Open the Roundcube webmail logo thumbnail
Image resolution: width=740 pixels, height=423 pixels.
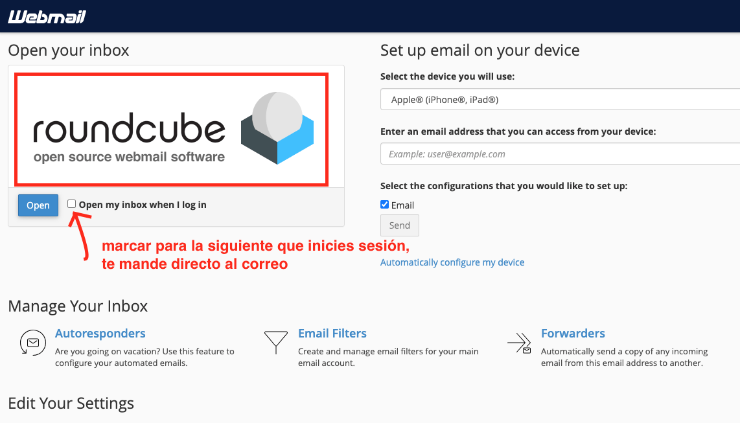[171, 129]
